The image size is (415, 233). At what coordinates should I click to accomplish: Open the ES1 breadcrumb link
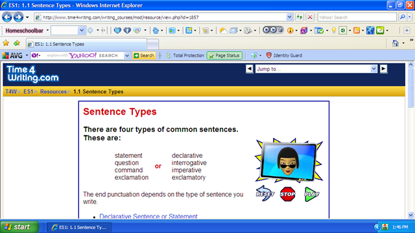click(28, 92)
